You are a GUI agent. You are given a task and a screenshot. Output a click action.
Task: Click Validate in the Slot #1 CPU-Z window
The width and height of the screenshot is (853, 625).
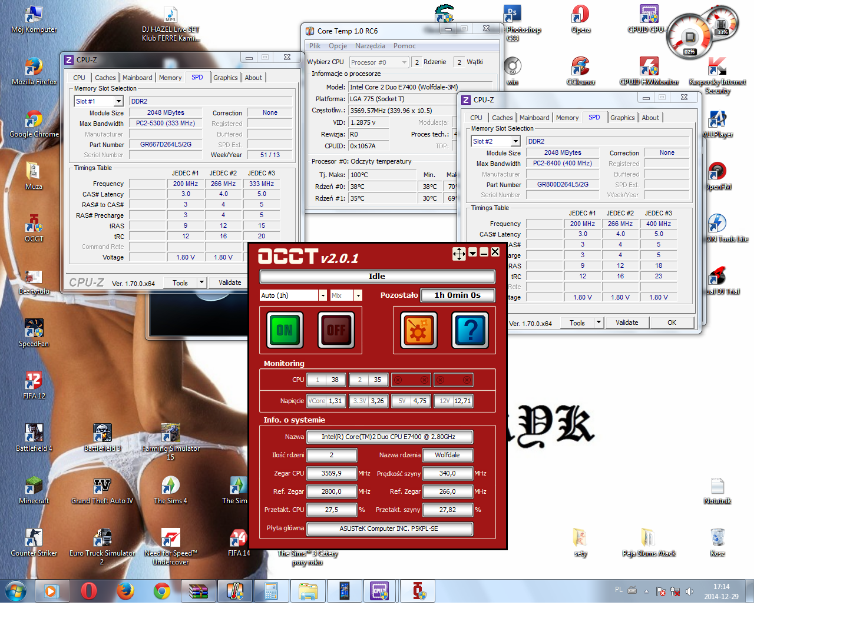pos(230,282)
